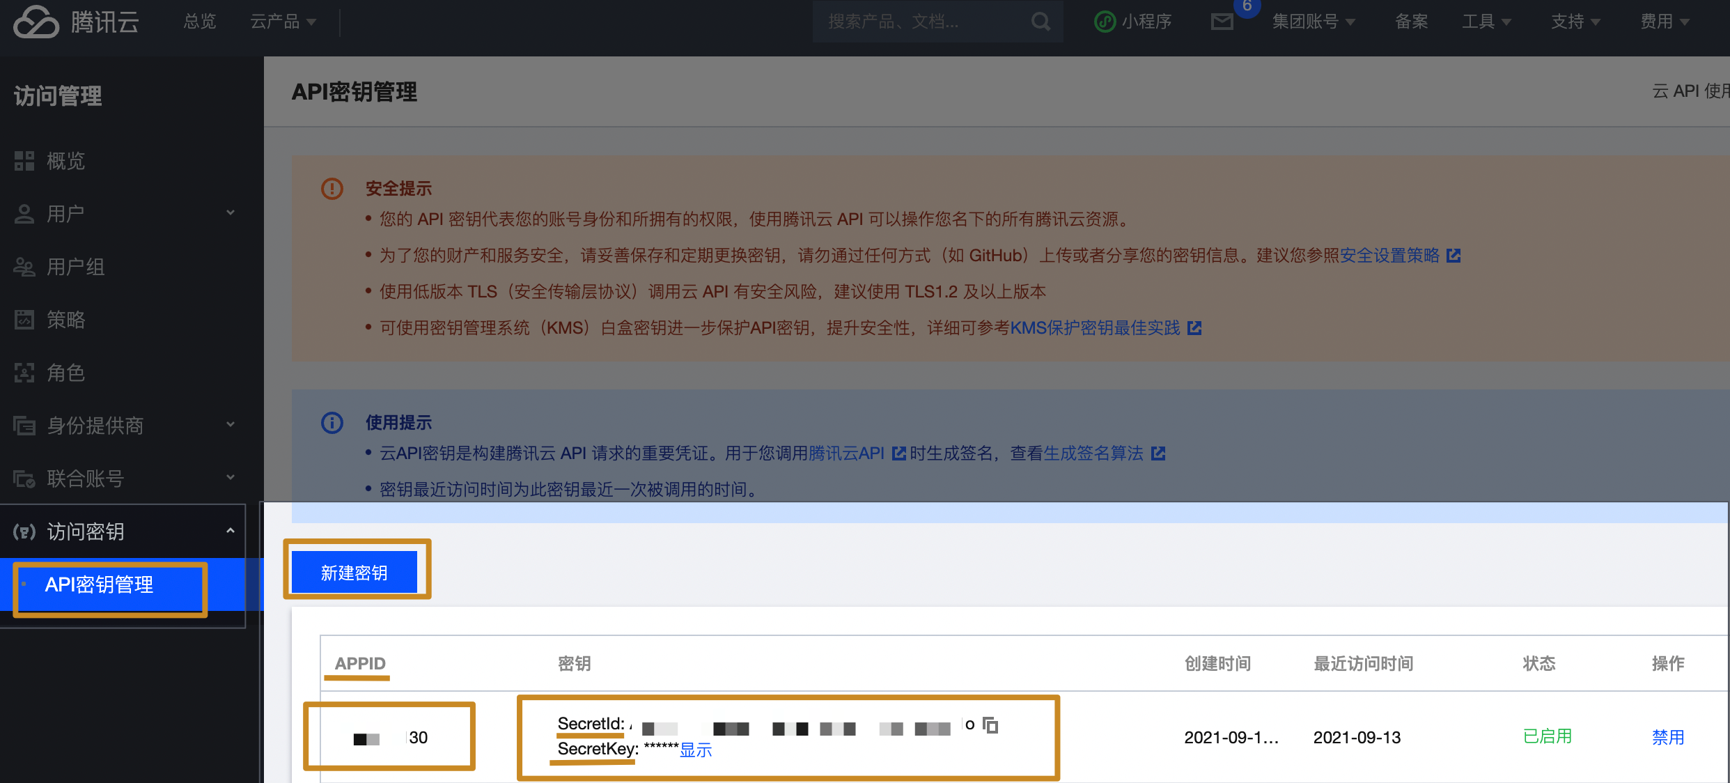
Task: Click the 联合账号 icon
Action: pyautogui.click(x=24, y=479)
